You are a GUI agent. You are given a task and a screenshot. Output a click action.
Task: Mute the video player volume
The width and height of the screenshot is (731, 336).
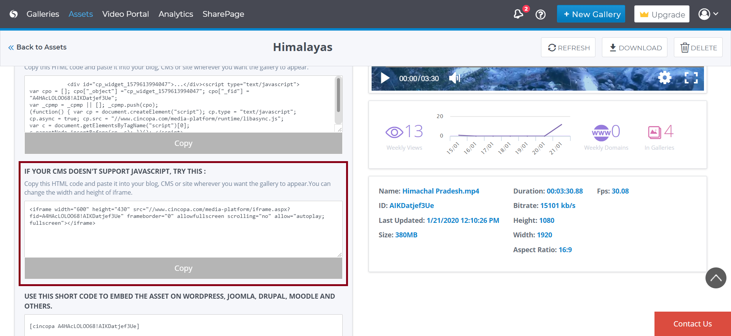tap(454, 78)
